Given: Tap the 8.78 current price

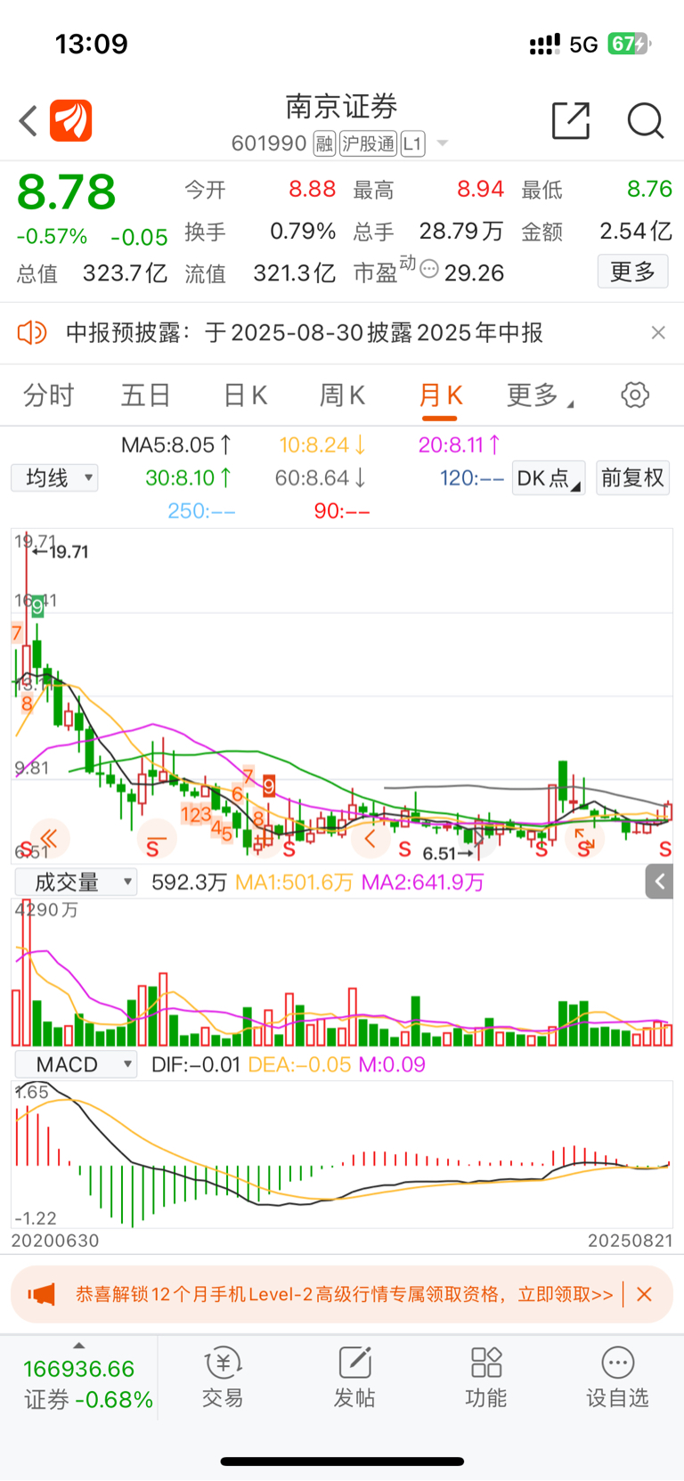Looking at the screenshot, I should click(x=67, y=191).
